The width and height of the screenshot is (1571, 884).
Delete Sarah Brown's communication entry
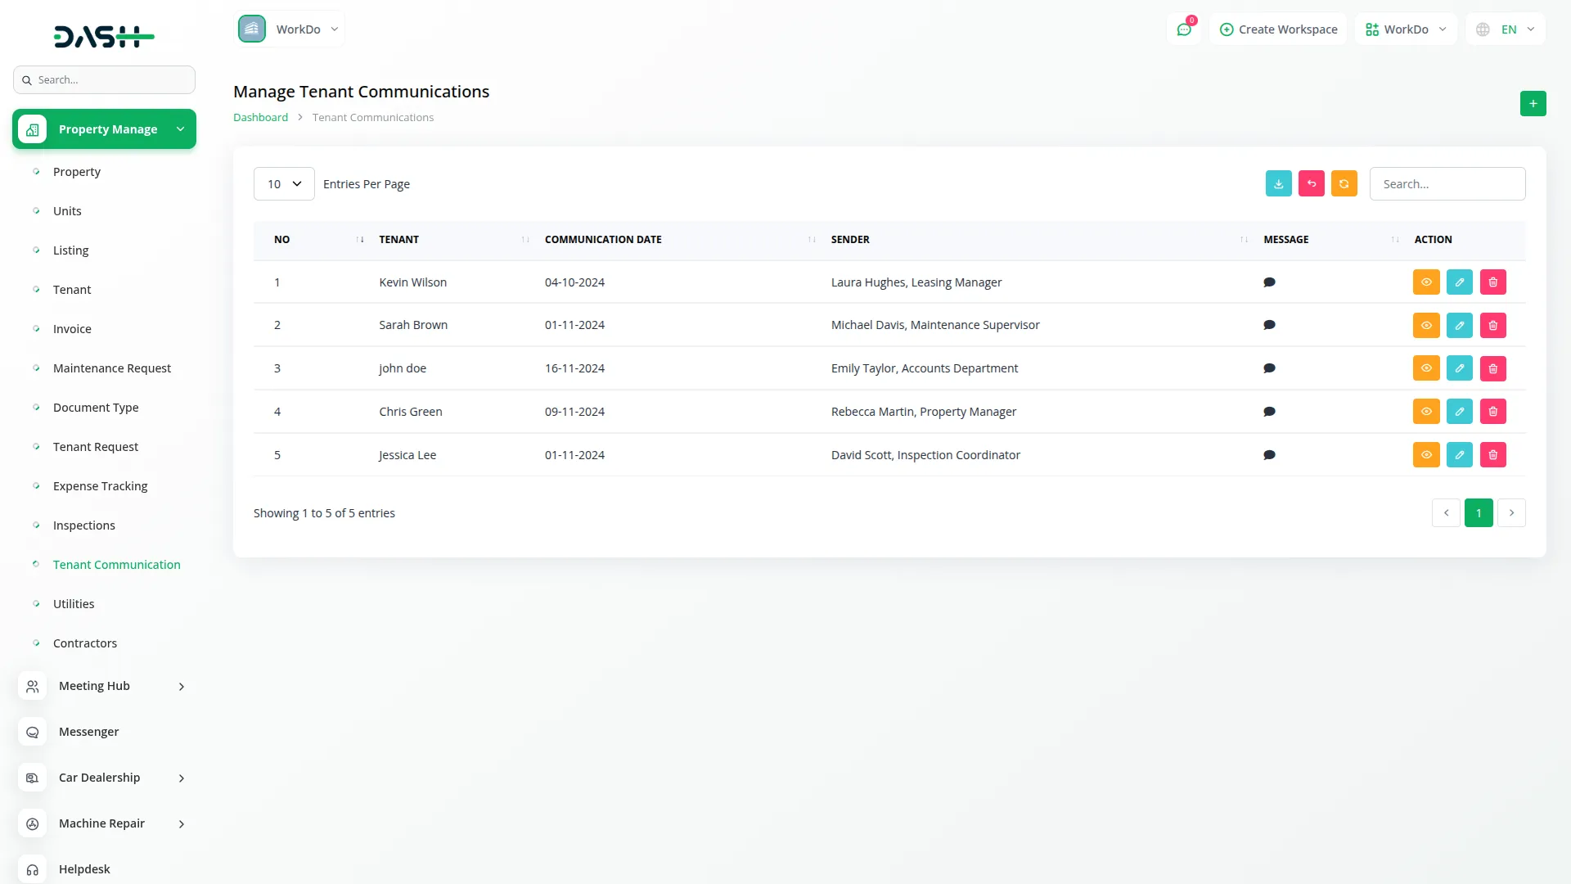coord(1492,326)
